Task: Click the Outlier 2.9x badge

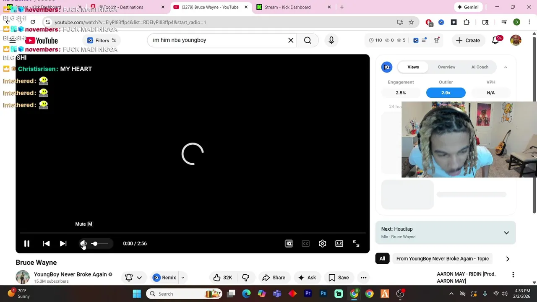Action: (446, 93)
